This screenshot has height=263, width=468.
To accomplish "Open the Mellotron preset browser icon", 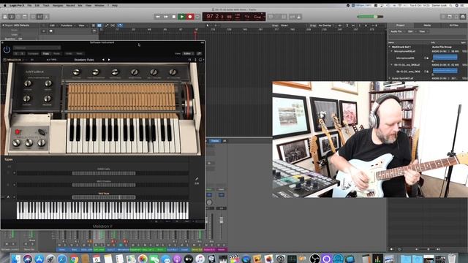I will pyautogui.click(x=32, y=60).
